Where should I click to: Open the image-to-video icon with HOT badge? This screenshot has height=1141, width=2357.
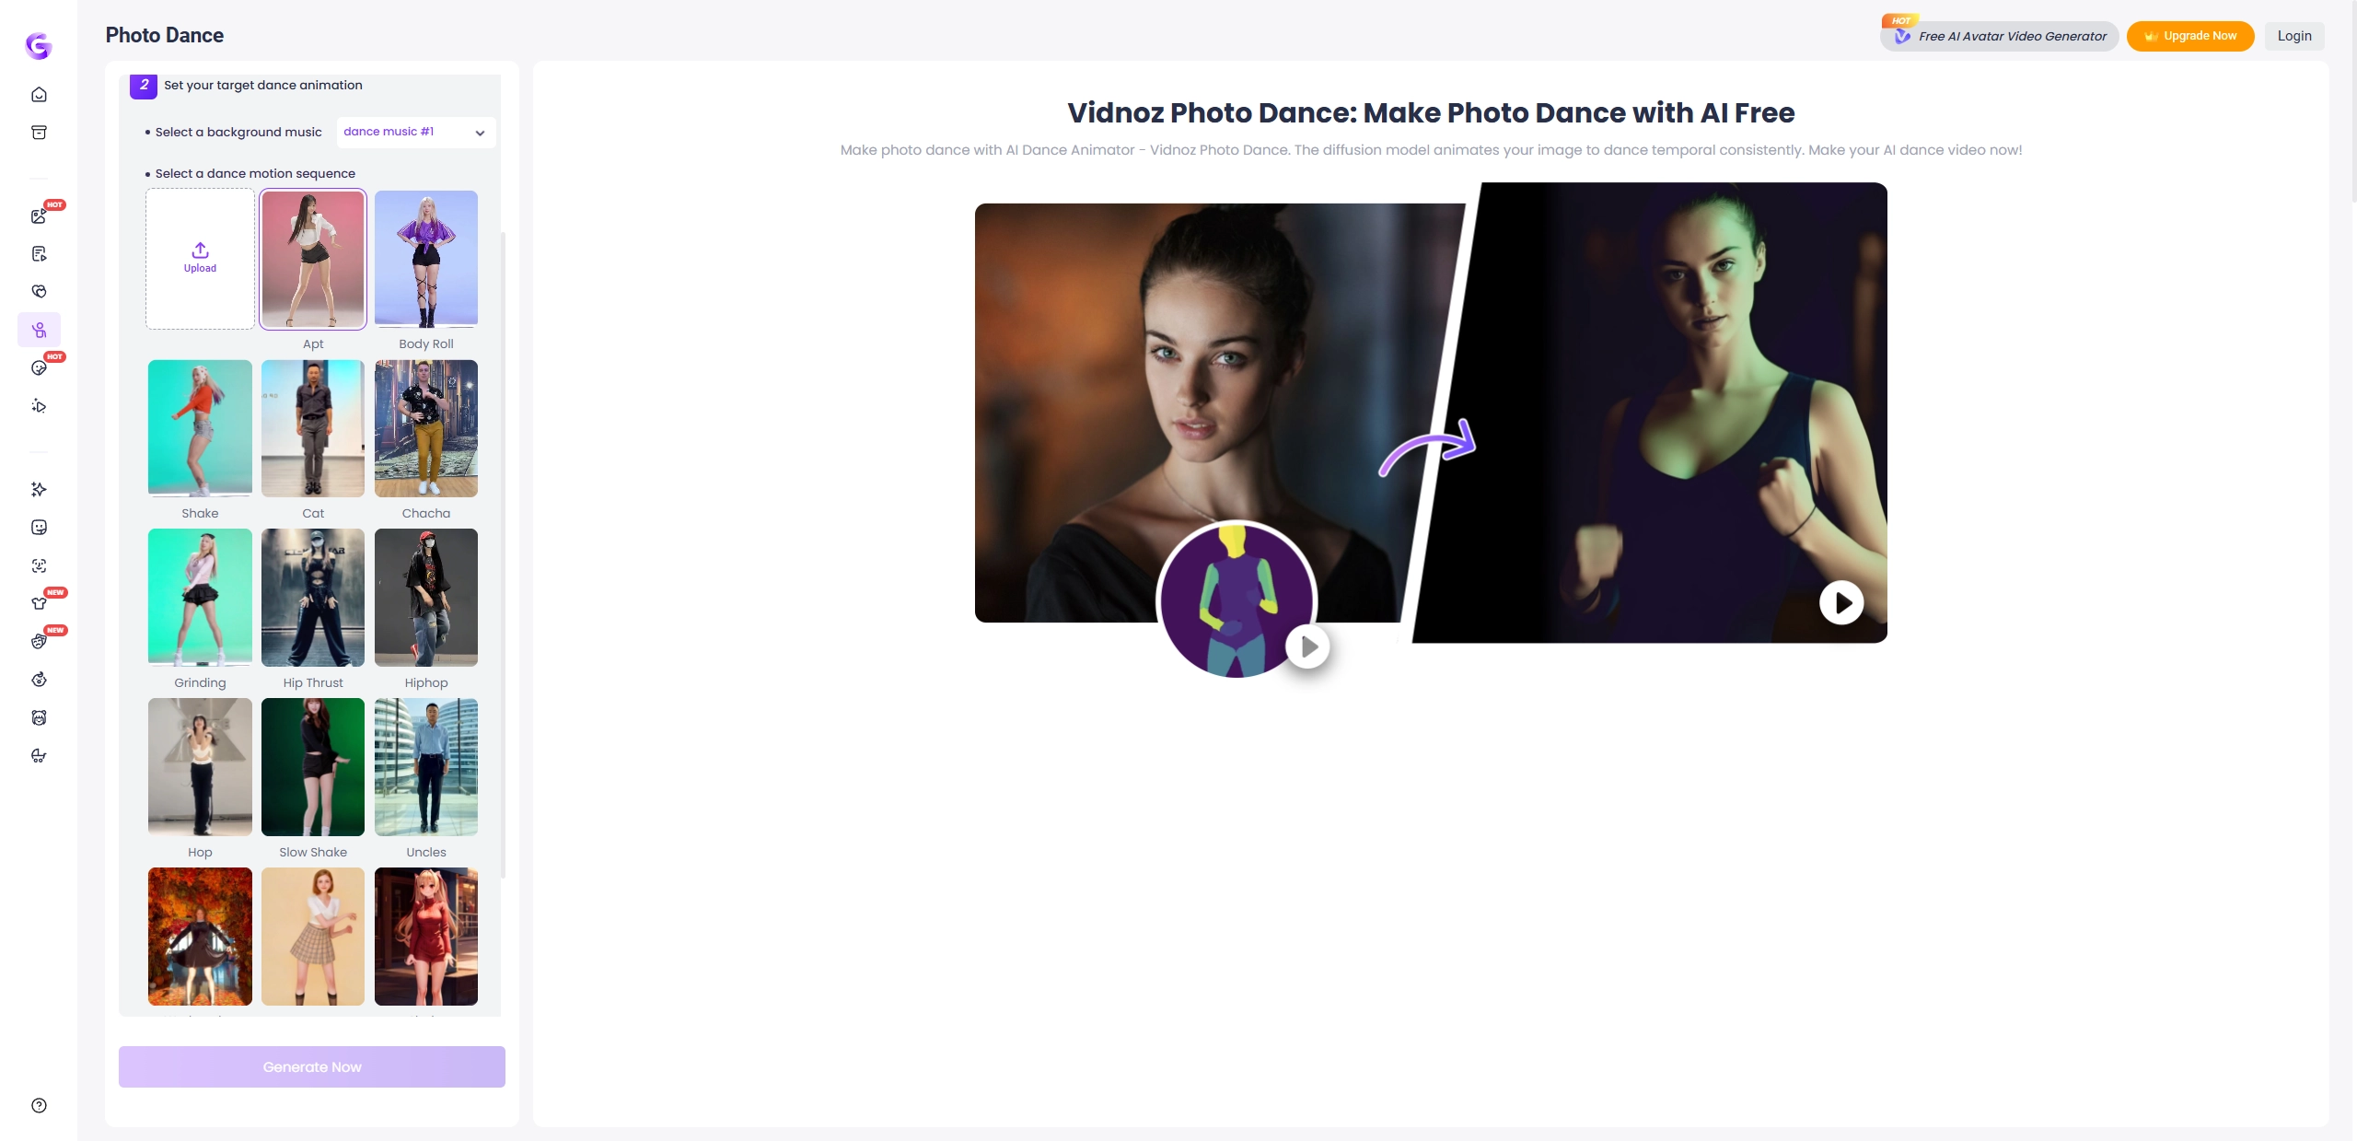coord(39,215)
